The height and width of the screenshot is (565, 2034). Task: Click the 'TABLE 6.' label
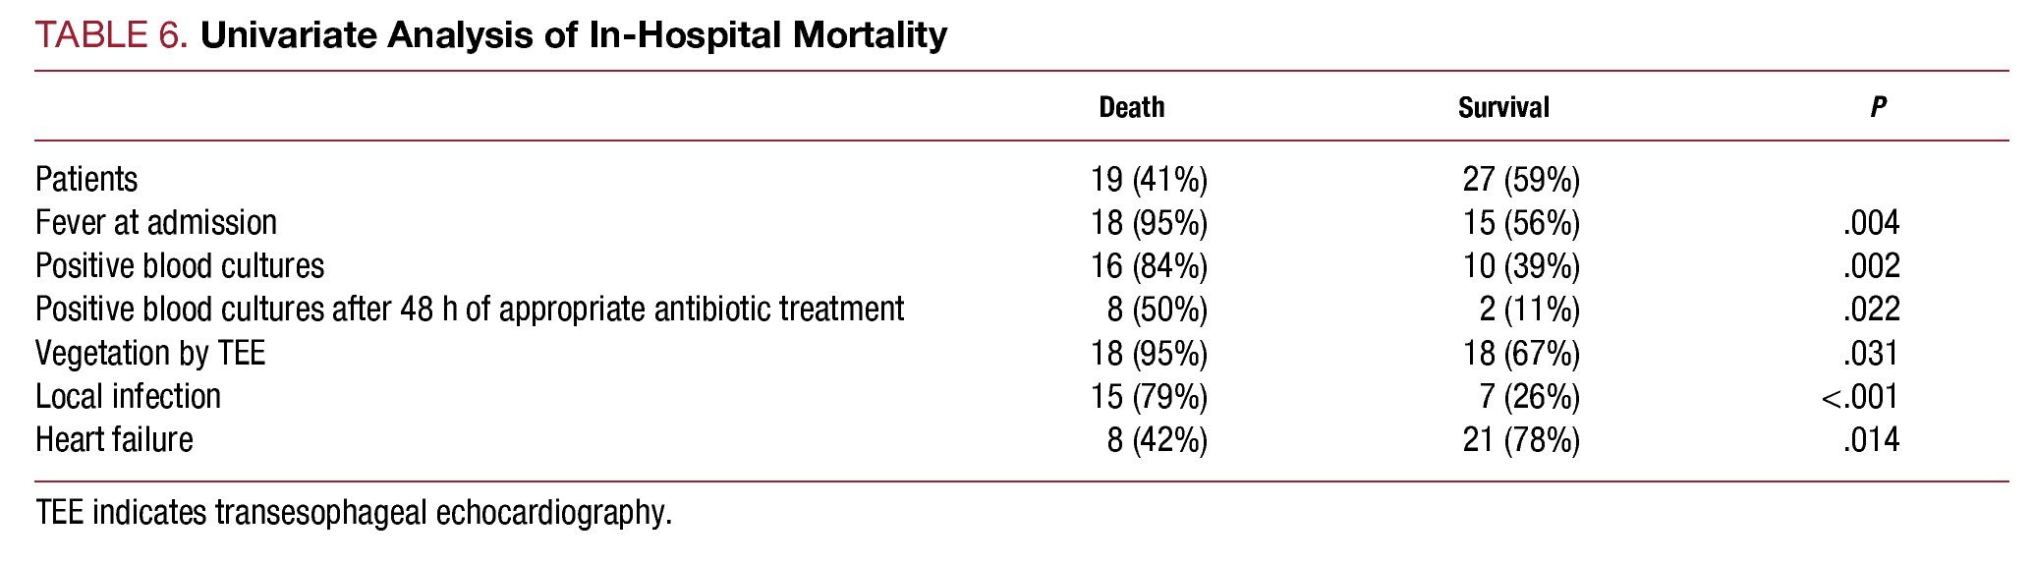click(x=111, y=35)
